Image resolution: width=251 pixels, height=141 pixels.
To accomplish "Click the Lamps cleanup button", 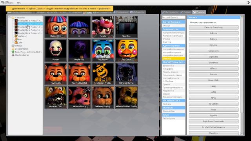I will (213, 86).
